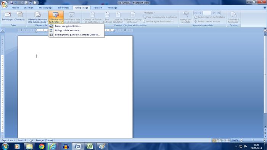Viewport: 267px width, 150px height.
Task: Click the zoom slider handle
Action: click(x=253, y=140)
